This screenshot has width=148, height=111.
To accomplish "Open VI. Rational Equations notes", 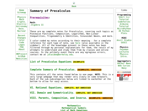I will [x=46, y=88].
